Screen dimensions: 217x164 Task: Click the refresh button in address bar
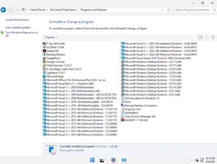[x=169, y=10]
